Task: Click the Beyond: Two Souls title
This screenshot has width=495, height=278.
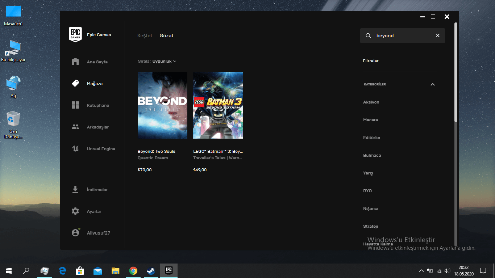Action: [x=157, y=151]
